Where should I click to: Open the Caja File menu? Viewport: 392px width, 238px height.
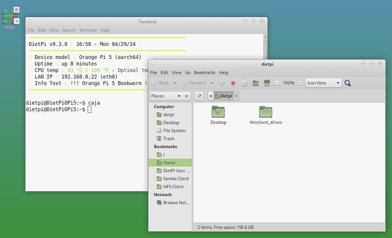click(x=153, y=73)
